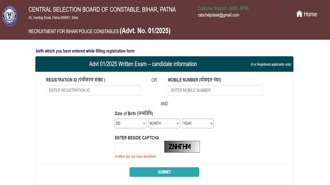330x185 pixels.
Task: Click the Mobile Number field label
Action: [194, 80]
